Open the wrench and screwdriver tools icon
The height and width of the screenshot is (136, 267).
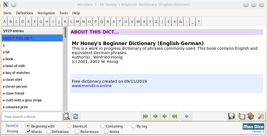pos(261,116)
